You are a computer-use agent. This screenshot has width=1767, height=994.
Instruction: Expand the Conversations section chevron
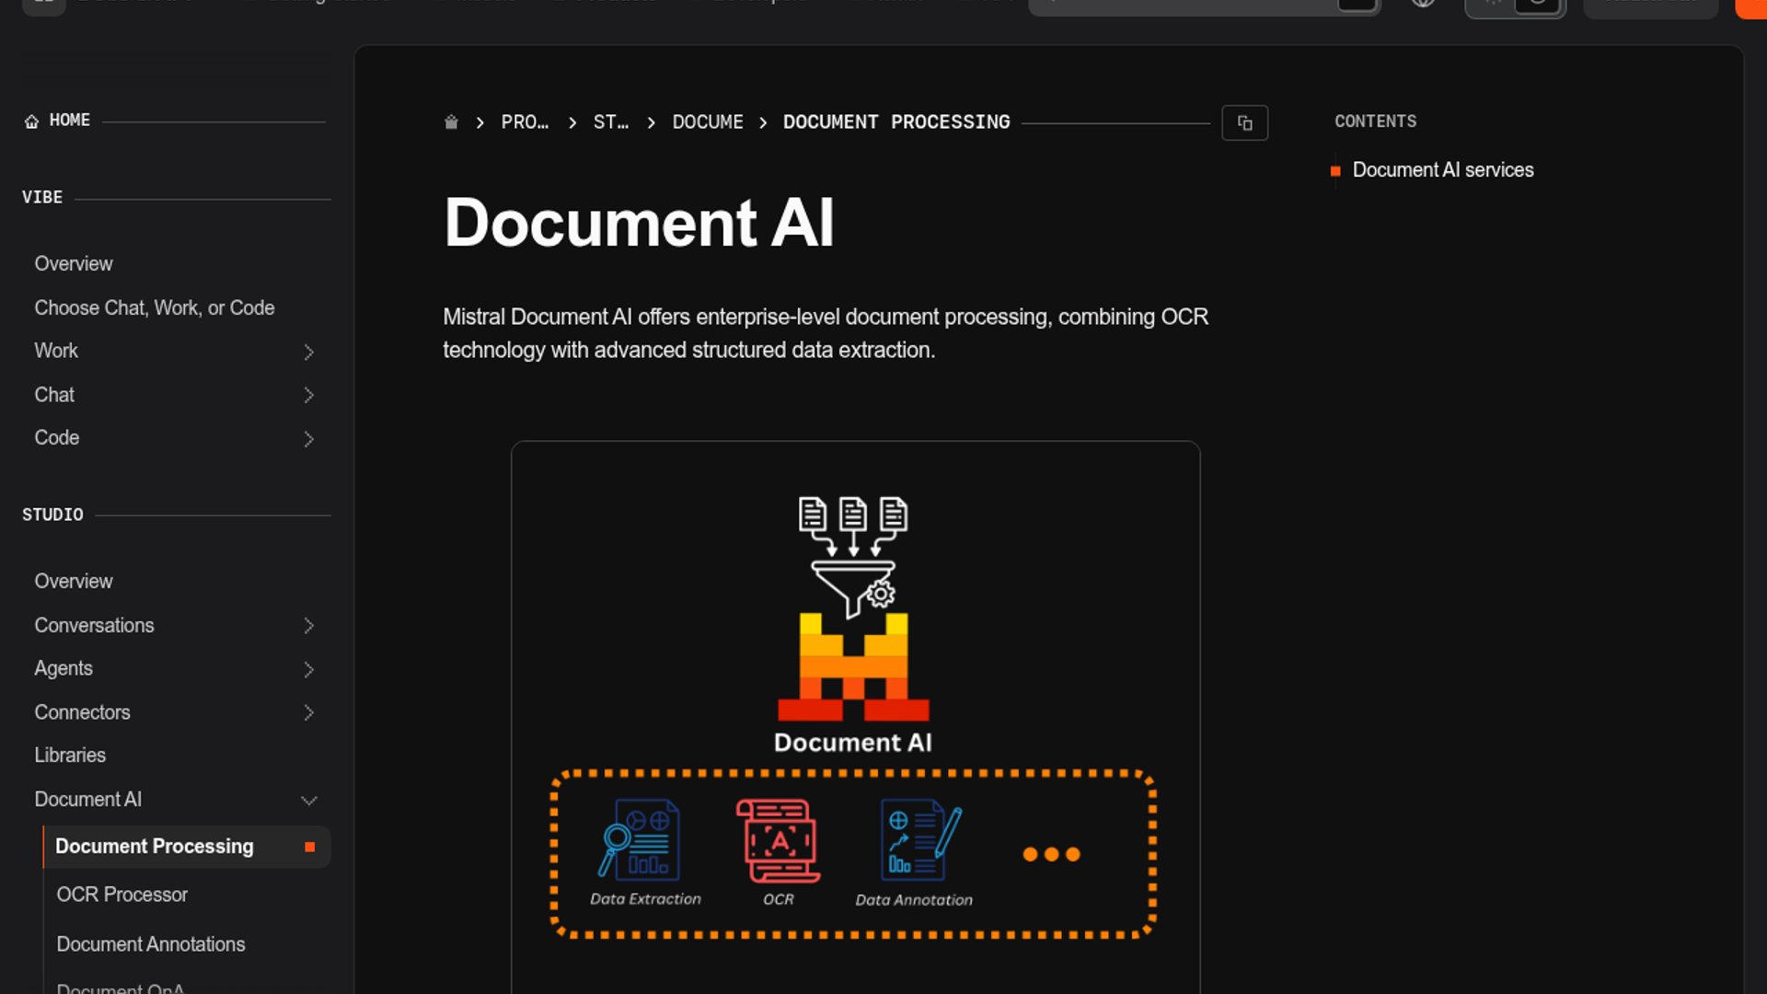coord(308,626)
